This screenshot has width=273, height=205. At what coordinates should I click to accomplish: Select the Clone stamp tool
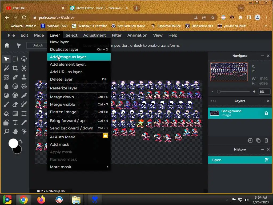click(24, 77)
